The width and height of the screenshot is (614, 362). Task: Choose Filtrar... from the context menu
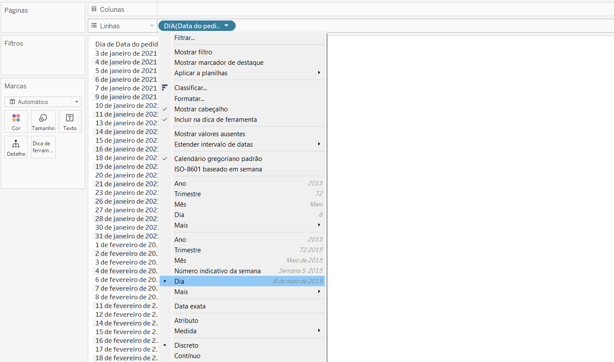pos(184,38)
